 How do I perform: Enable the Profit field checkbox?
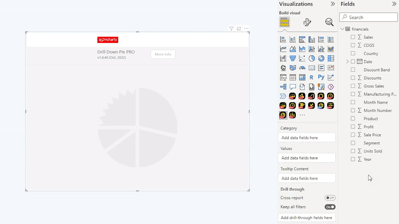[353, 127]
